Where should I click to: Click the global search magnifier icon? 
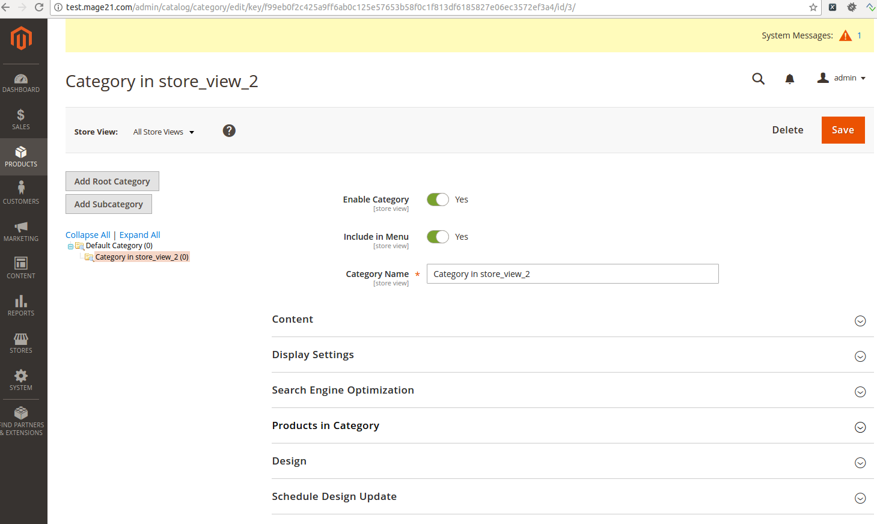[758, 78]
